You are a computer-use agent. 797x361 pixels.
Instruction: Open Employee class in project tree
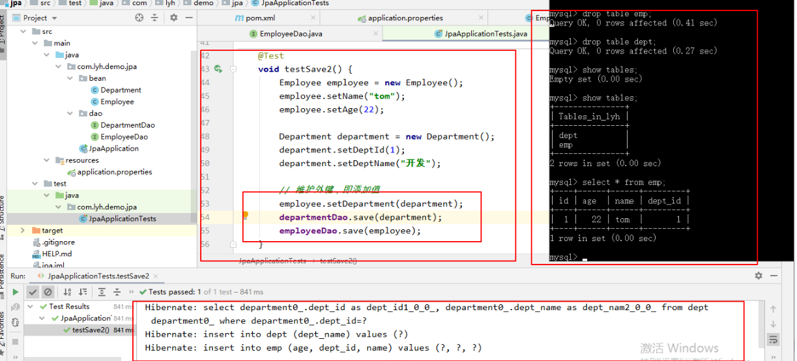point(111,102)
